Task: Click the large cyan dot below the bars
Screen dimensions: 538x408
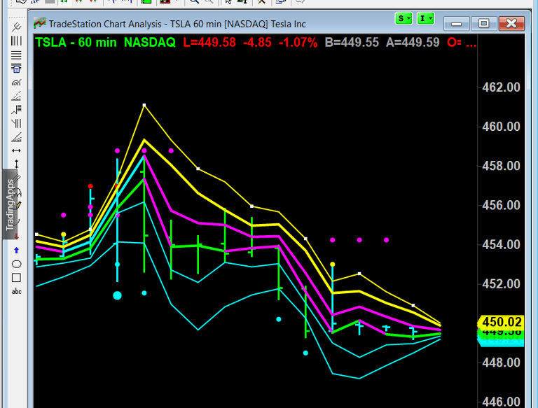Action: click(118, 295)
